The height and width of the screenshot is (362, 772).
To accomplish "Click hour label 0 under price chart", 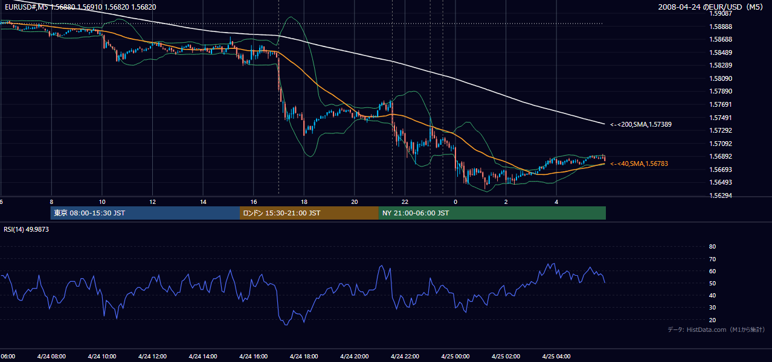I will click(455, 202).
